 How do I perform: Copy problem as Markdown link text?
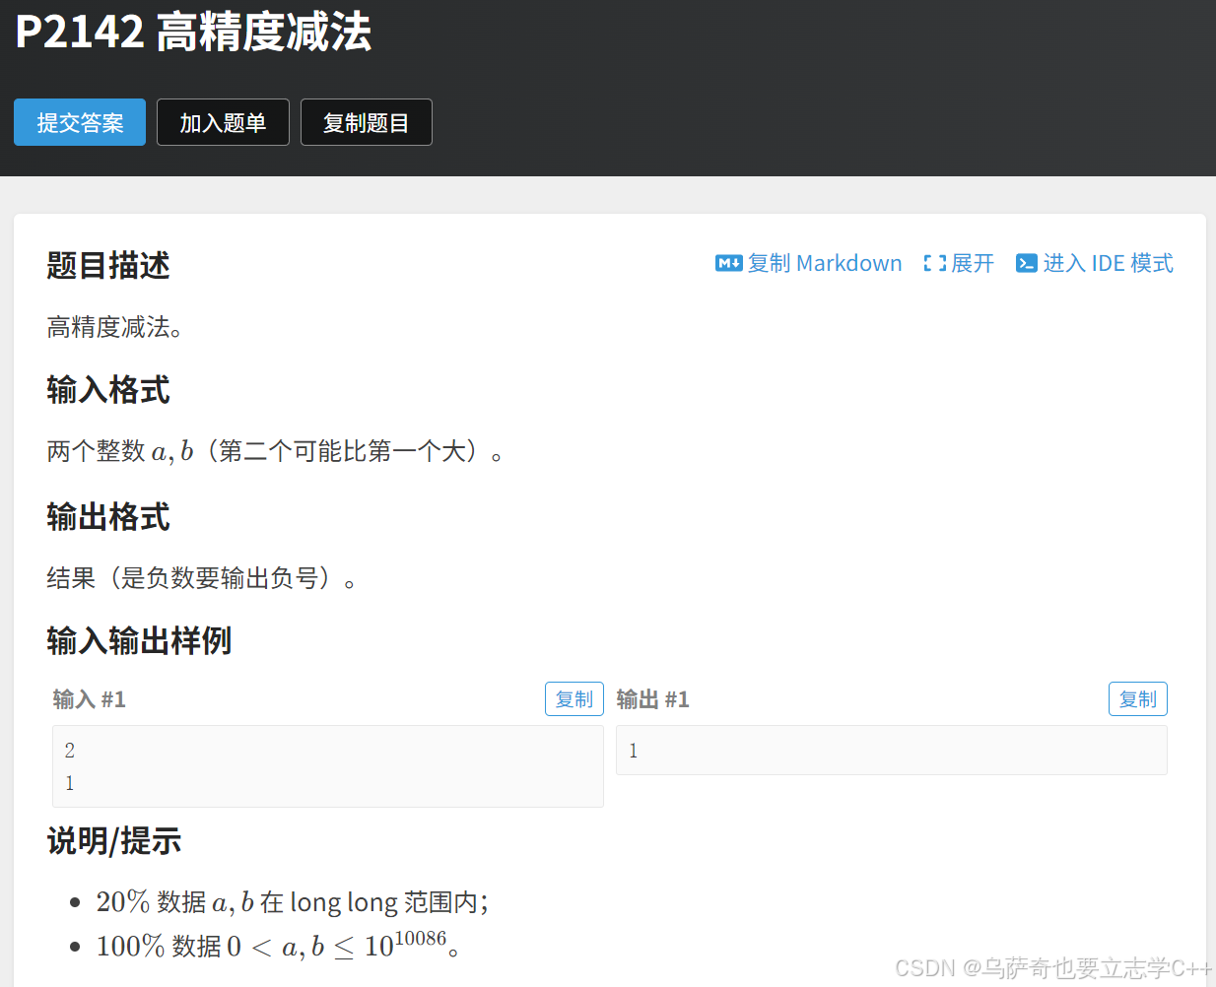click(x=825, y=263)
